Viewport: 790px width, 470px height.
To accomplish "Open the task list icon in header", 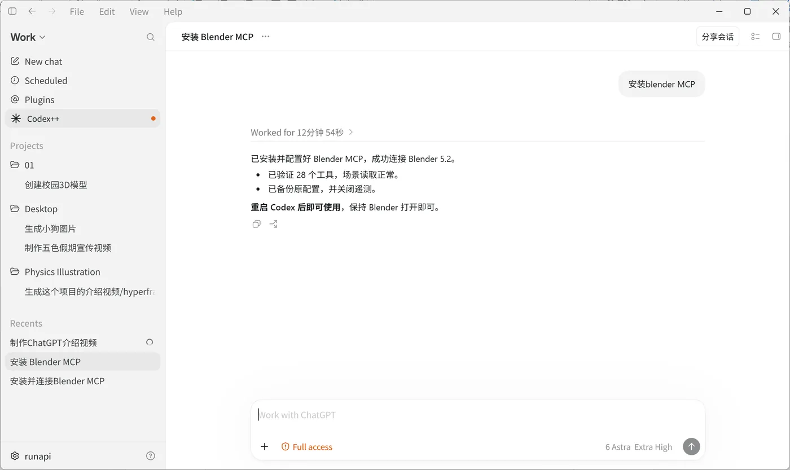I will click(756, 37).
